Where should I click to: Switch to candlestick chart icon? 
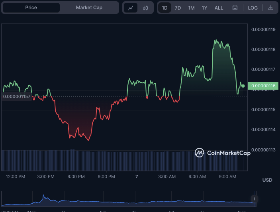tap(145, 8)
